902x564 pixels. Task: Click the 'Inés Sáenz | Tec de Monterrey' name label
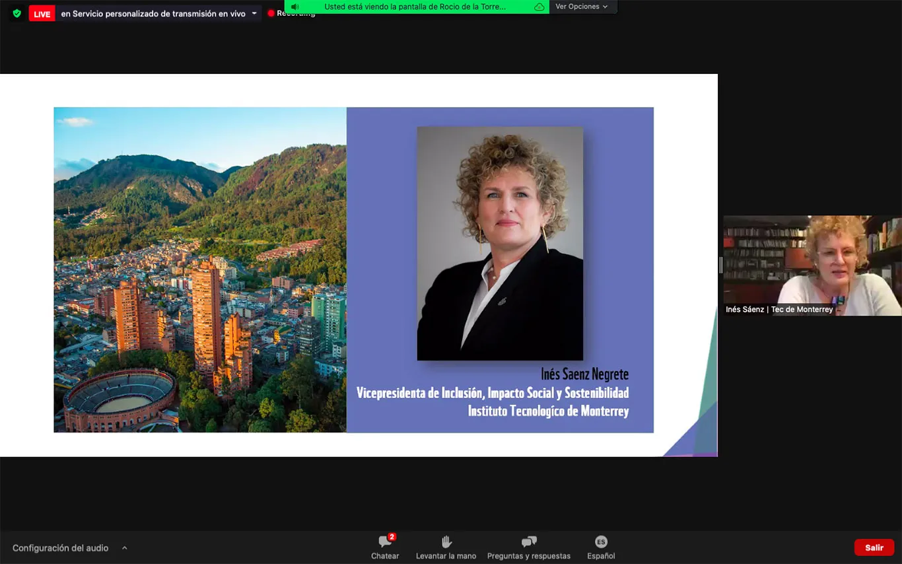(779, 309)
